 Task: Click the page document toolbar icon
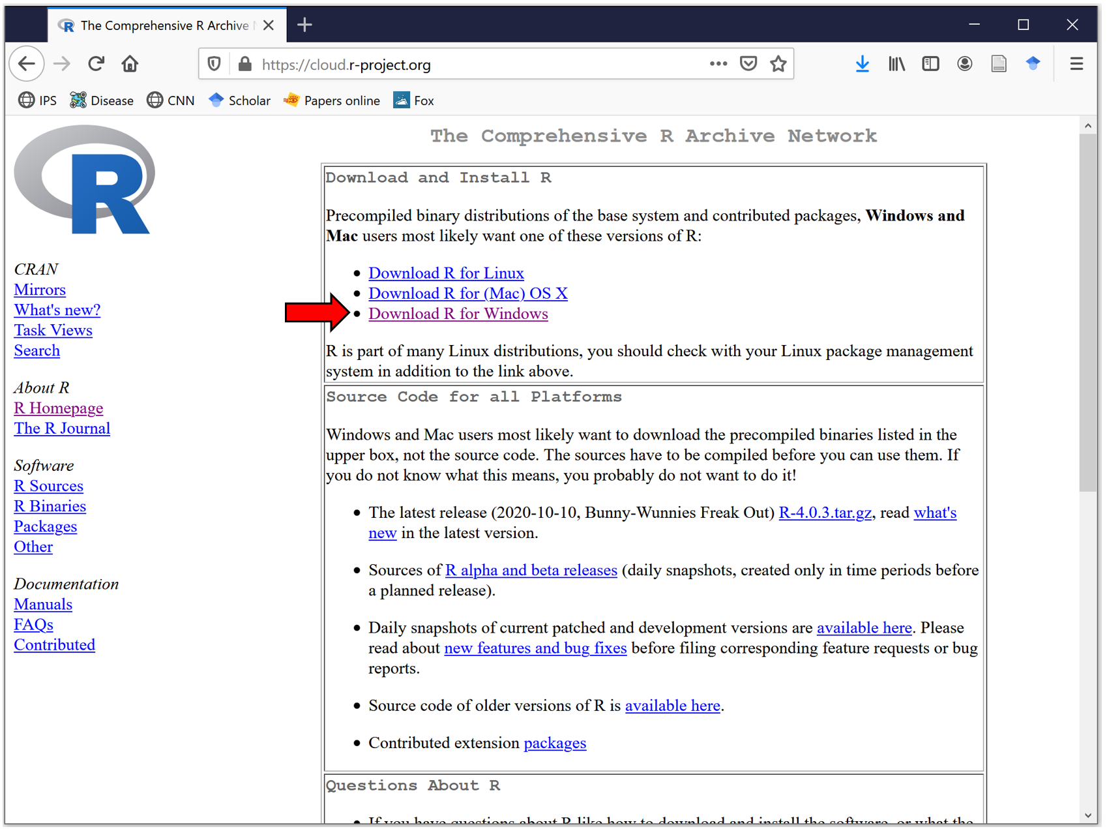999,64
